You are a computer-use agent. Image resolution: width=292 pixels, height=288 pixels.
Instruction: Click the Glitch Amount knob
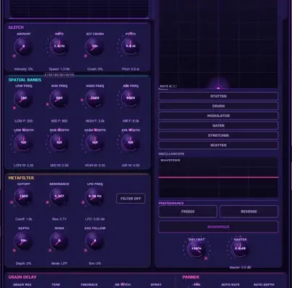[x=23, y=47]
